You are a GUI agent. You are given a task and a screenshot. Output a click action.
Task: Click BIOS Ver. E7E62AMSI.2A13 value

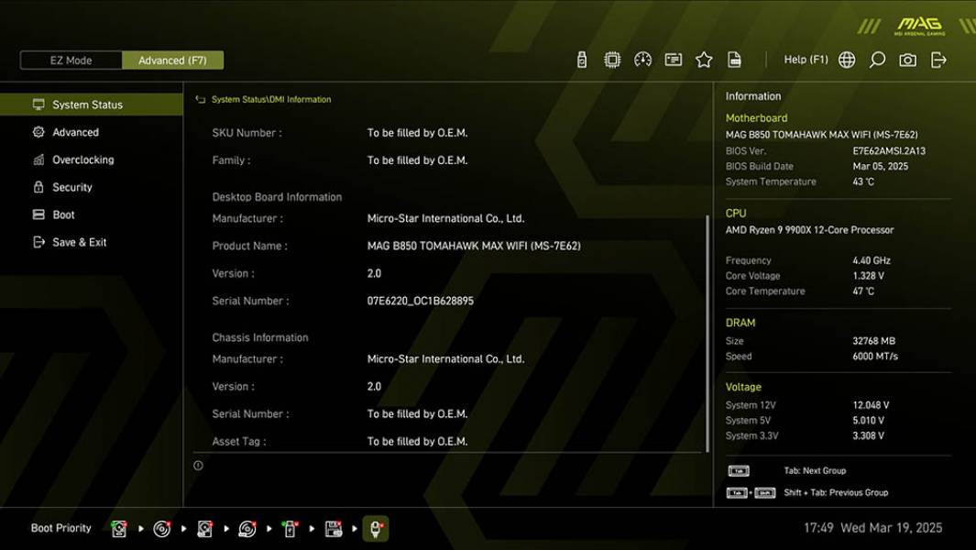pos(889,150)
